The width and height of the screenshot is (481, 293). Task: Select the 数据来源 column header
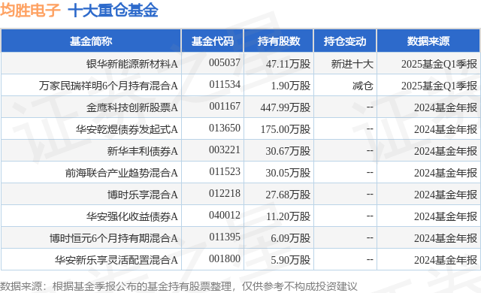click(428, 41)
